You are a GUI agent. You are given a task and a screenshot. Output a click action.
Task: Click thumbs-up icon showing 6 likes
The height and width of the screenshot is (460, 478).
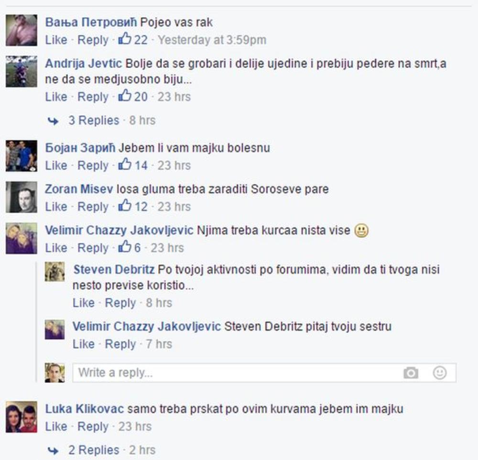point(125,247)
